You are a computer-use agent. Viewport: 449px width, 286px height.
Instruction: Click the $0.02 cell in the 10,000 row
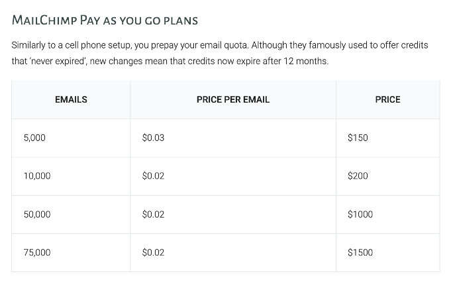[x=153, y=176]
